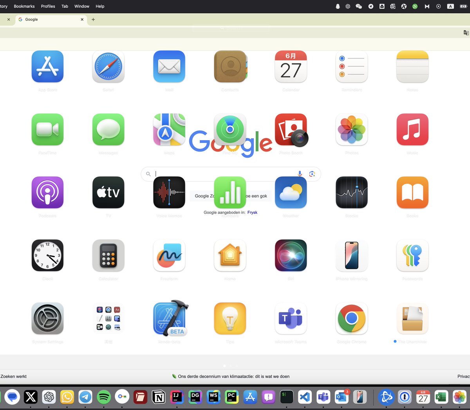Open the Books app icon
The height and width of the screenshot is (410, 470).
[x=412, y=192]
